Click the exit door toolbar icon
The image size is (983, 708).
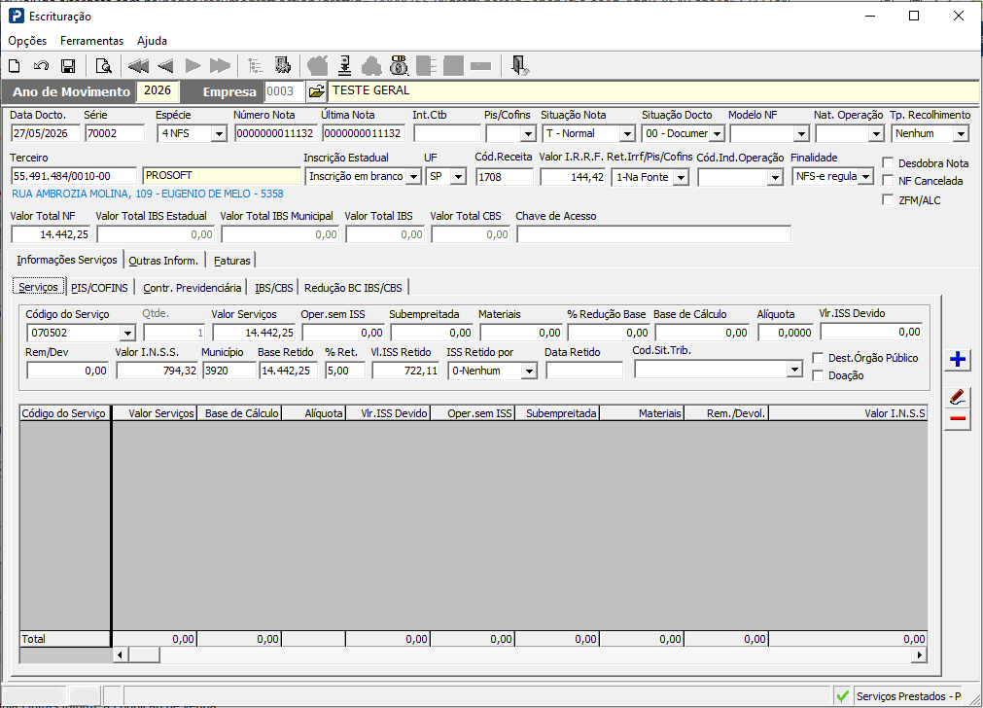click(x=519, y=66)
